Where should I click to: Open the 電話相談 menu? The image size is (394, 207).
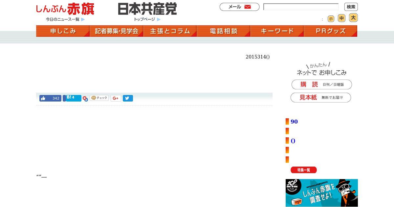(223, 31)
